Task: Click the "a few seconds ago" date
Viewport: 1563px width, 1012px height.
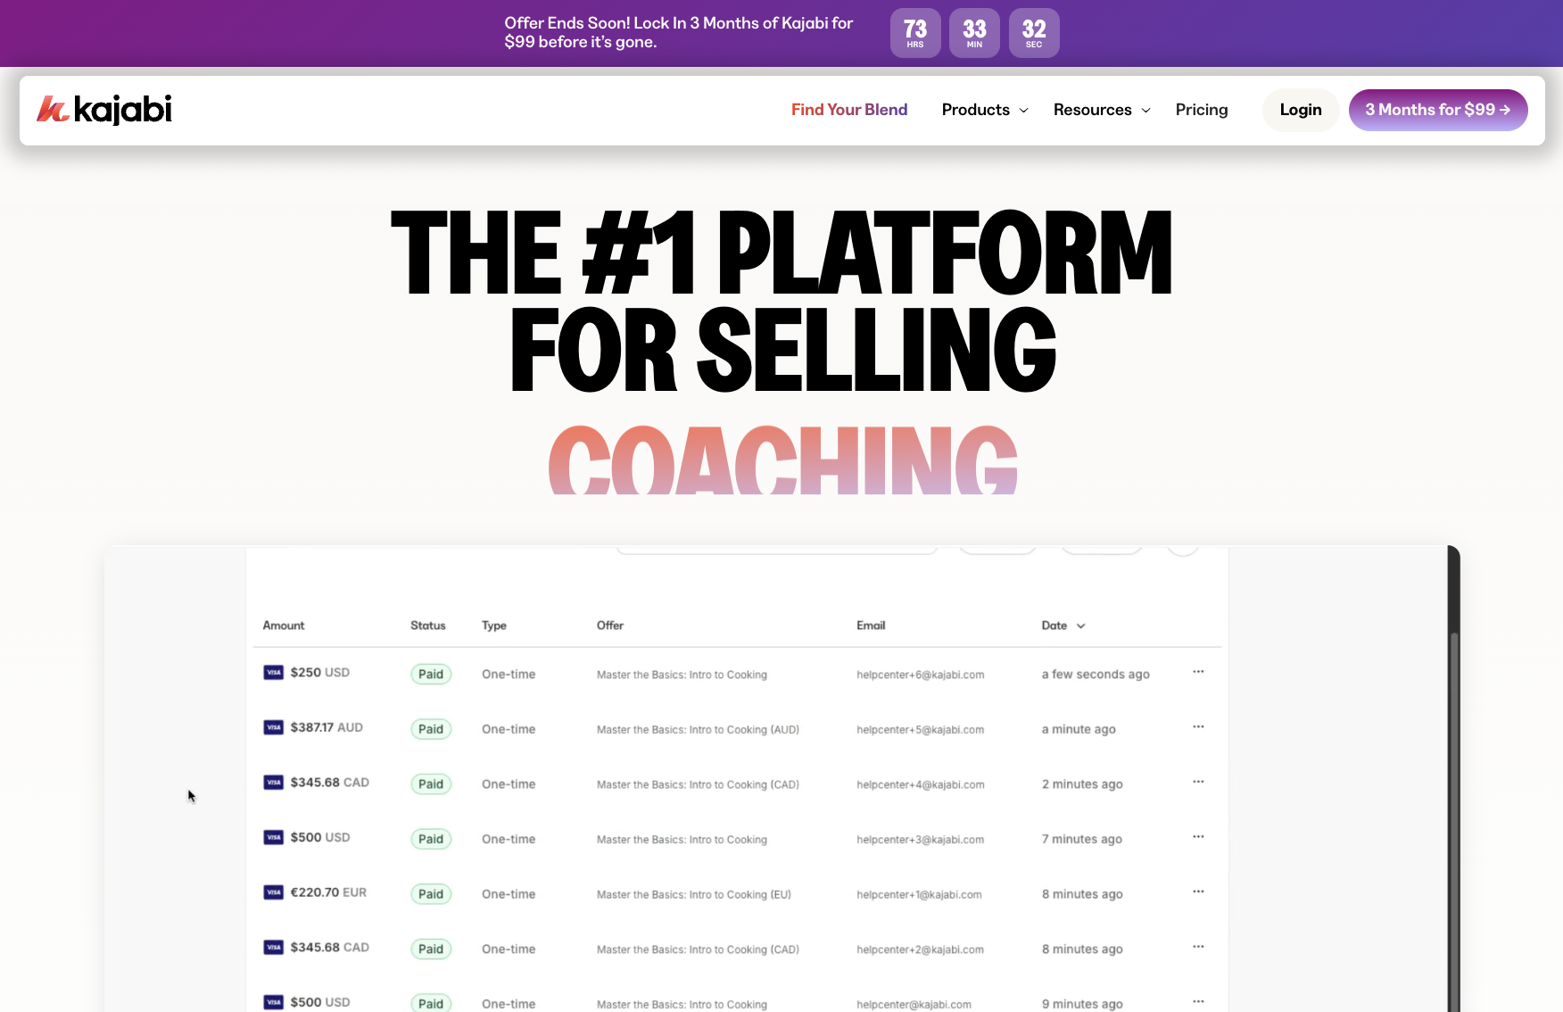Action: 1096,675
